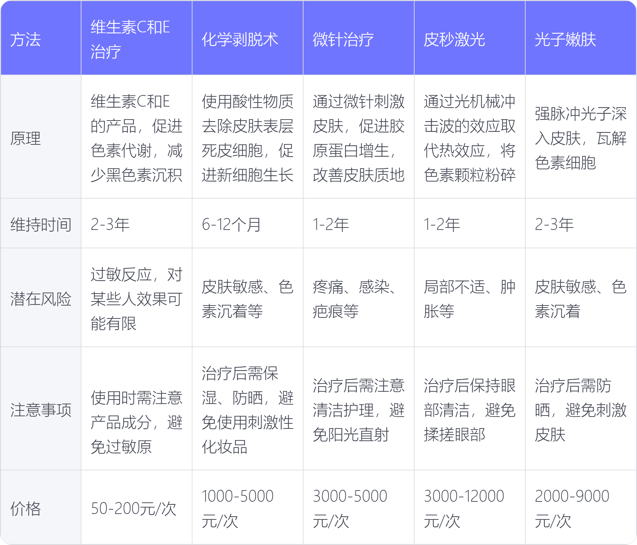Click the 原理 row label
The height and width of the screenshot is (545, 637).
point(26,138)
